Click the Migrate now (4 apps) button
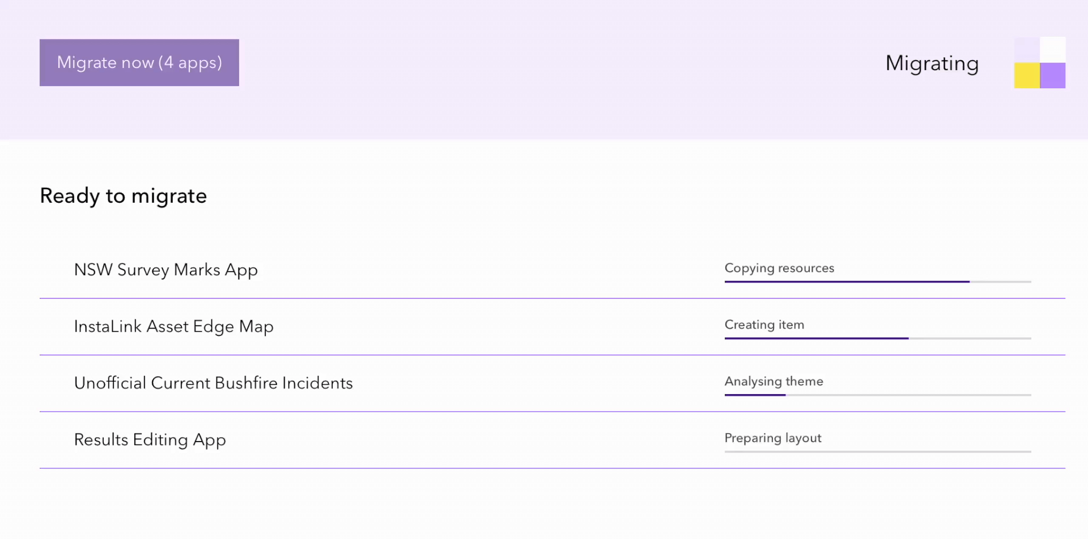1088x539 pixels. pyautogui.click(x=139, y=63)
